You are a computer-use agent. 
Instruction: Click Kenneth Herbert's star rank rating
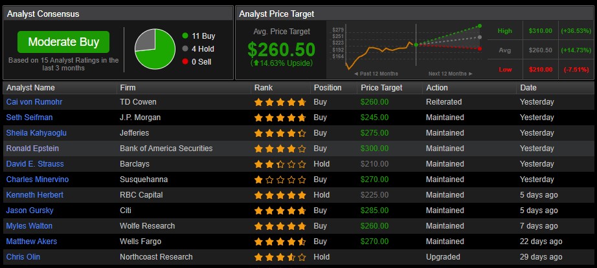click(x=280, y=195)
